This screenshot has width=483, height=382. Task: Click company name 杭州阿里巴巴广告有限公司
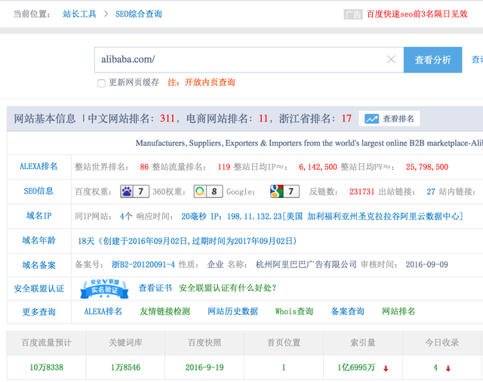point(306,264)
